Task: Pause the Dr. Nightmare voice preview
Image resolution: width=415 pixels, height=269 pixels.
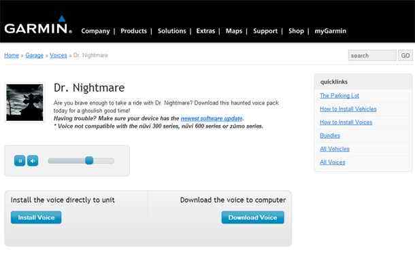Action: [x=20, y=160]
